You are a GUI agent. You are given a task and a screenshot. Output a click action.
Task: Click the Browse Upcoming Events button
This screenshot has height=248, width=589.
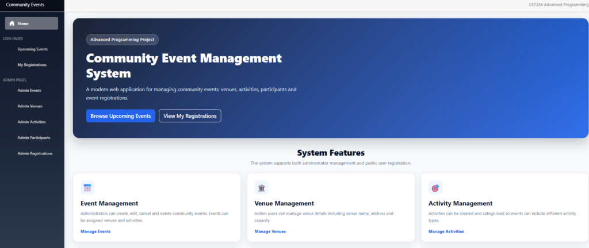[x=121, y=116]
